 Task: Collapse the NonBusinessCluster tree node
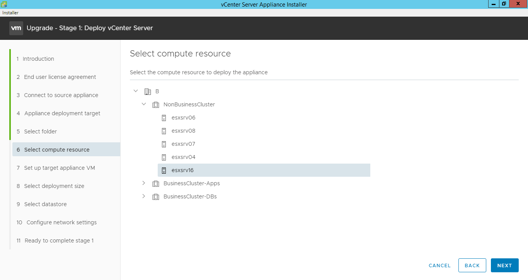click(x=144, y=104)
